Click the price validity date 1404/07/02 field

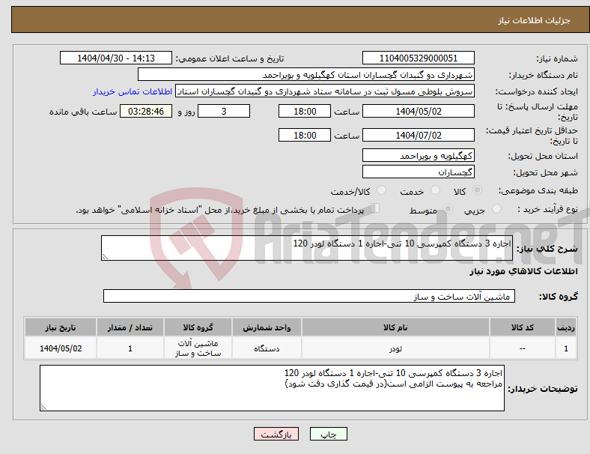coord(418,135)
